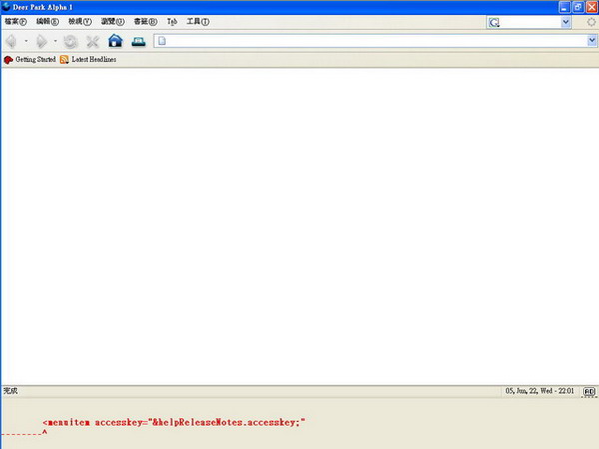Click the Reload page icon
Image resolution: width=599 pixels, height=449 pixels.
coord(70,41)
